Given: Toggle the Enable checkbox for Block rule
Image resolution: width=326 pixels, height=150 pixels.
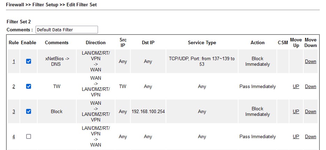Looking at the screenshot, I should point(29,111).
